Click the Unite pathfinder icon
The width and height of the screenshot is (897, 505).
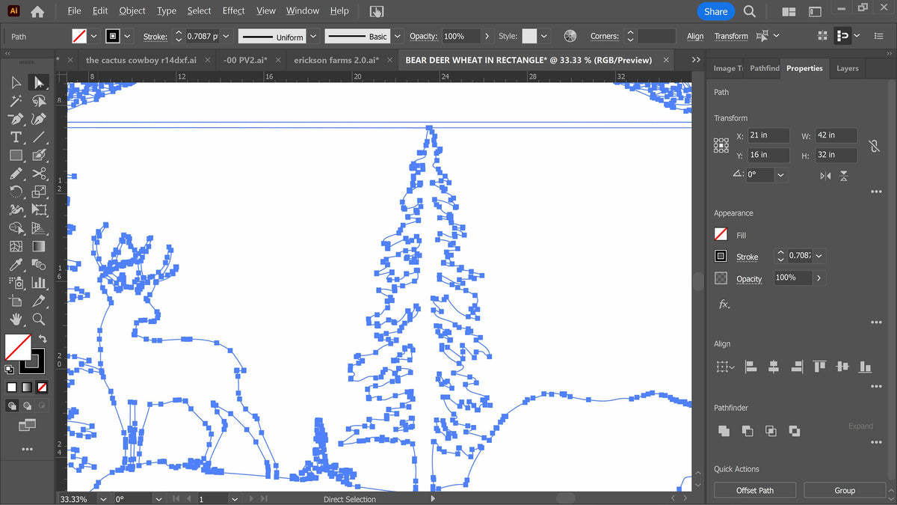pos(724,431)
